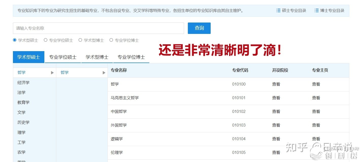Click the 专业代码 column header

(240, 70)
